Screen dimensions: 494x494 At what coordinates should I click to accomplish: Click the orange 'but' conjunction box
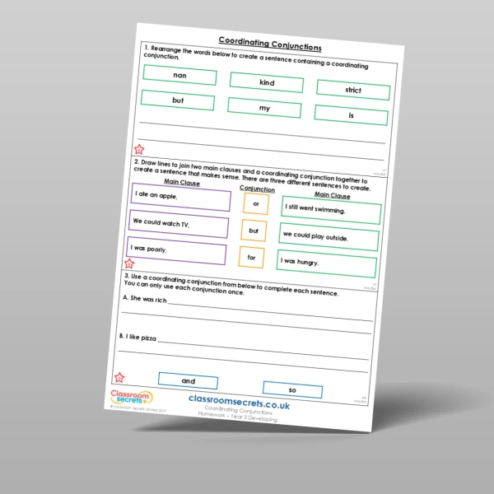click(x=254, y=231)
